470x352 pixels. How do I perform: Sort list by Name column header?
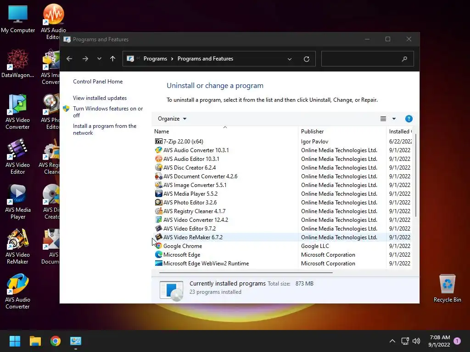tap(225, 131)
